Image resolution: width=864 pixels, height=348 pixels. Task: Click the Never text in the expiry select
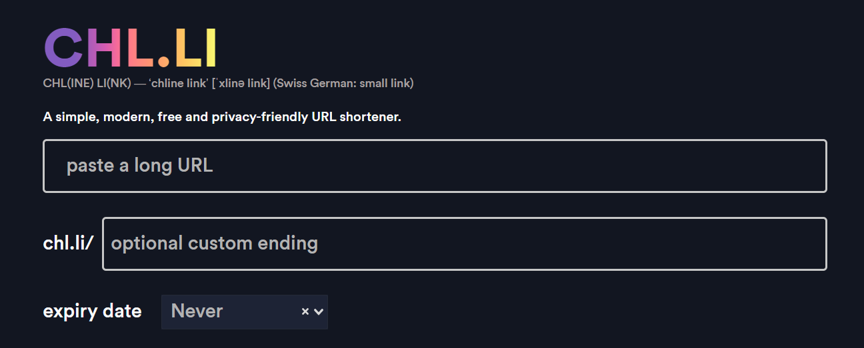pyautogui.click(x=197, y=311)
